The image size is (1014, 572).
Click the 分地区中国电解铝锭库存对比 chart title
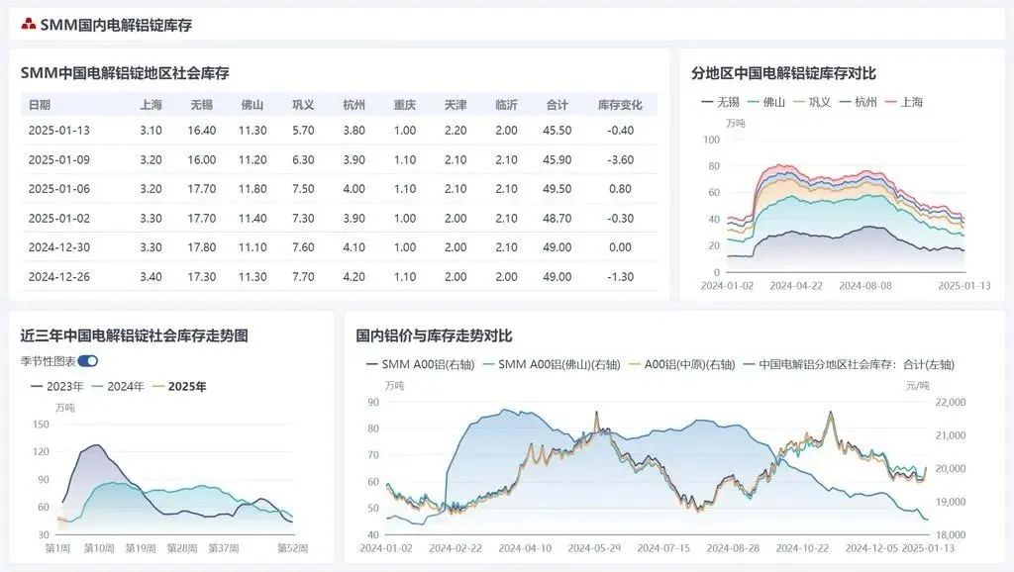[x=783, y=73]
